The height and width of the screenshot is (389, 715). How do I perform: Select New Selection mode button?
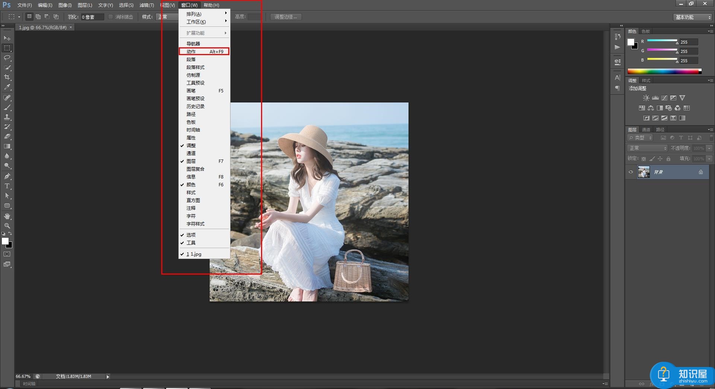tap(29, 17)
